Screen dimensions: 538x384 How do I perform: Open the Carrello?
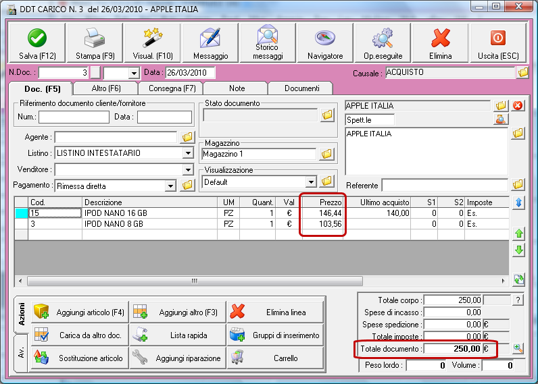[276, 358]
